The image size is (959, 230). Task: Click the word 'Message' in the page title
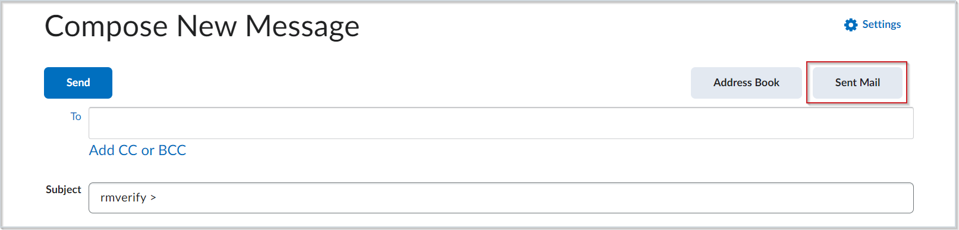[302, 27]
